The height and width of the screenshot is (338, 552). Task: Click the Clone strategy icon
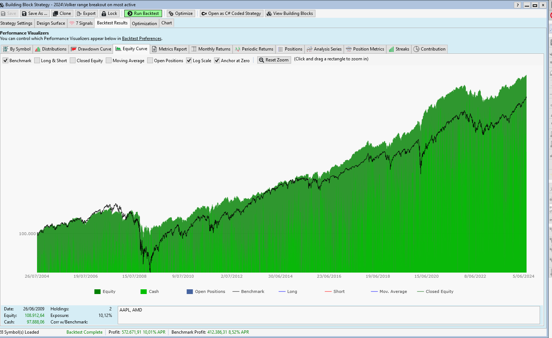[56, 13]
